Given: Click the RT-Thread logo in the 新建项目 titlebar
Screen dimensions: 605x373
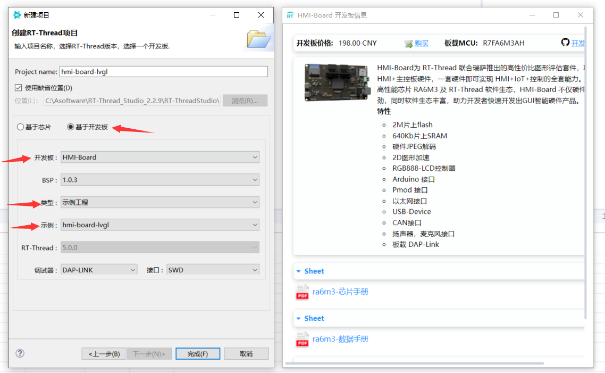Looking at the screenshot, I should [x=16, y=15].
